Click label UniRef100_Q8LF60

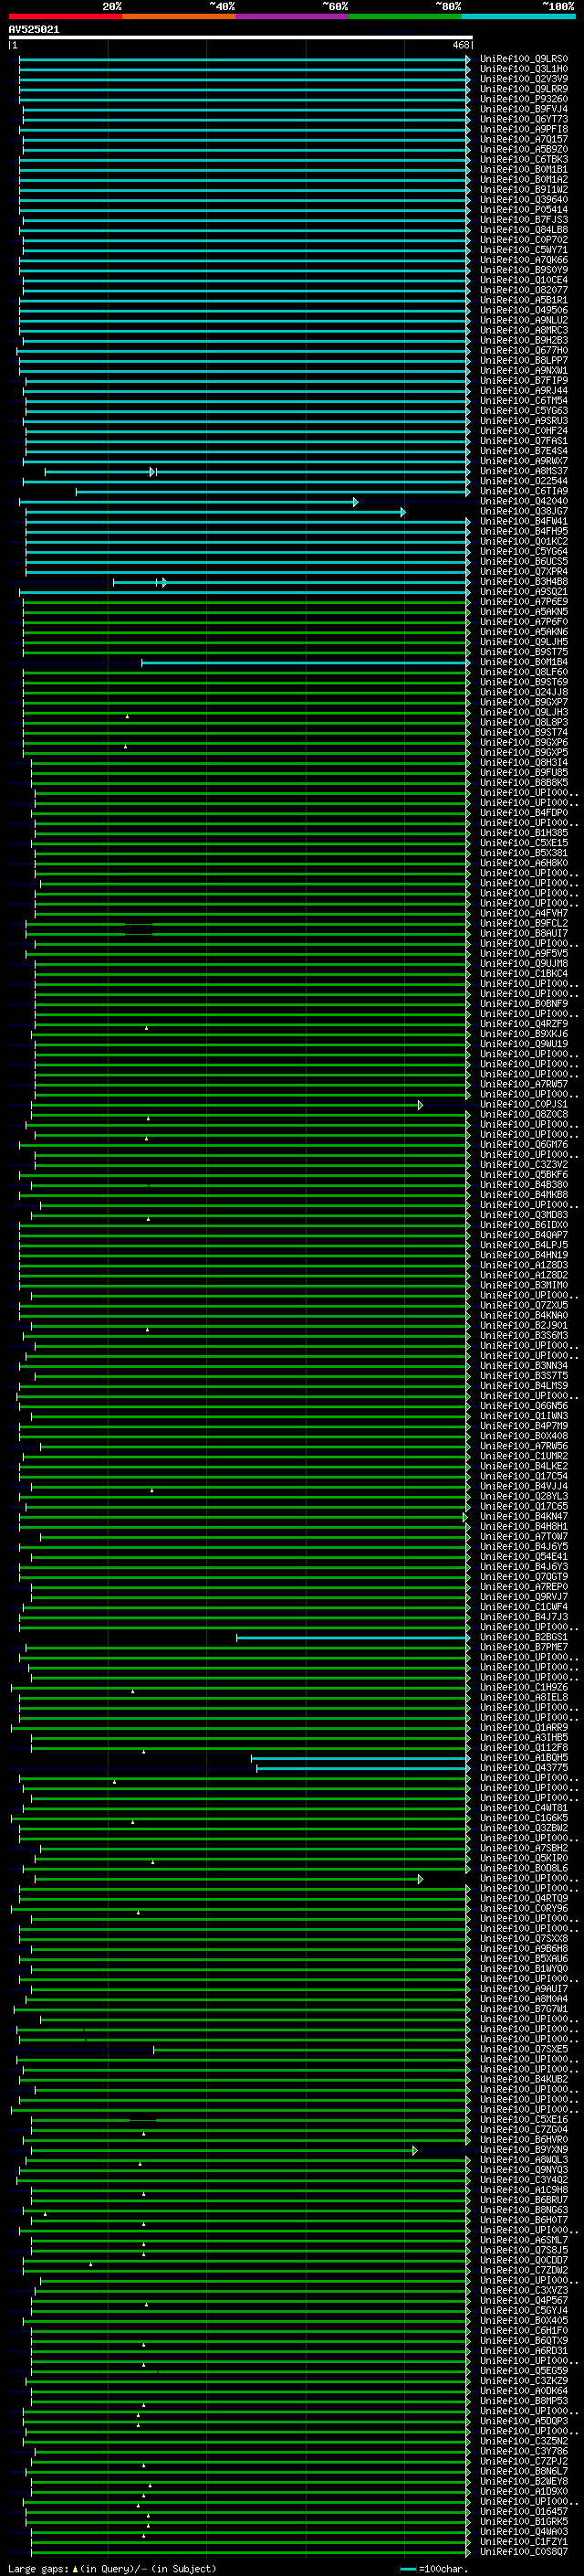(x=524, y=672)
